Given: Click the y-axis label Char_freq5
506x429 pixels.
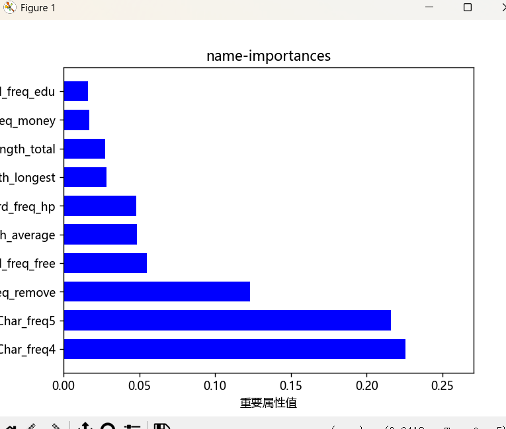Looking at the screenshot, I should (x=28, y=321).
